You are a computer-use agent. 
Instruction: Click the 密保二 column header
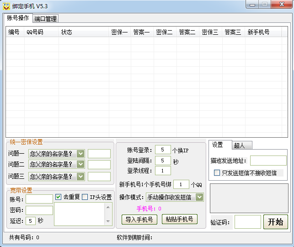(x=165, y=32)
